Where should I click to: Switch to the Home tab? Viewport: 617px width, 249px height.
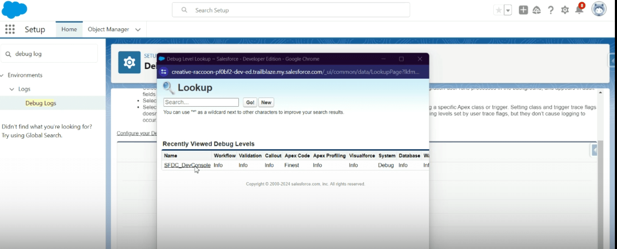click(x=69, y=29)
